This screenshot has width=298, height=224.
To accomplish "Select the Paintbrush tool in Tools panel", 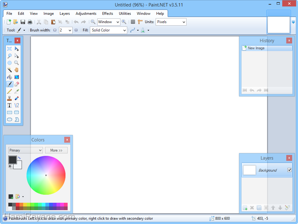I will [x=10, y=84].
